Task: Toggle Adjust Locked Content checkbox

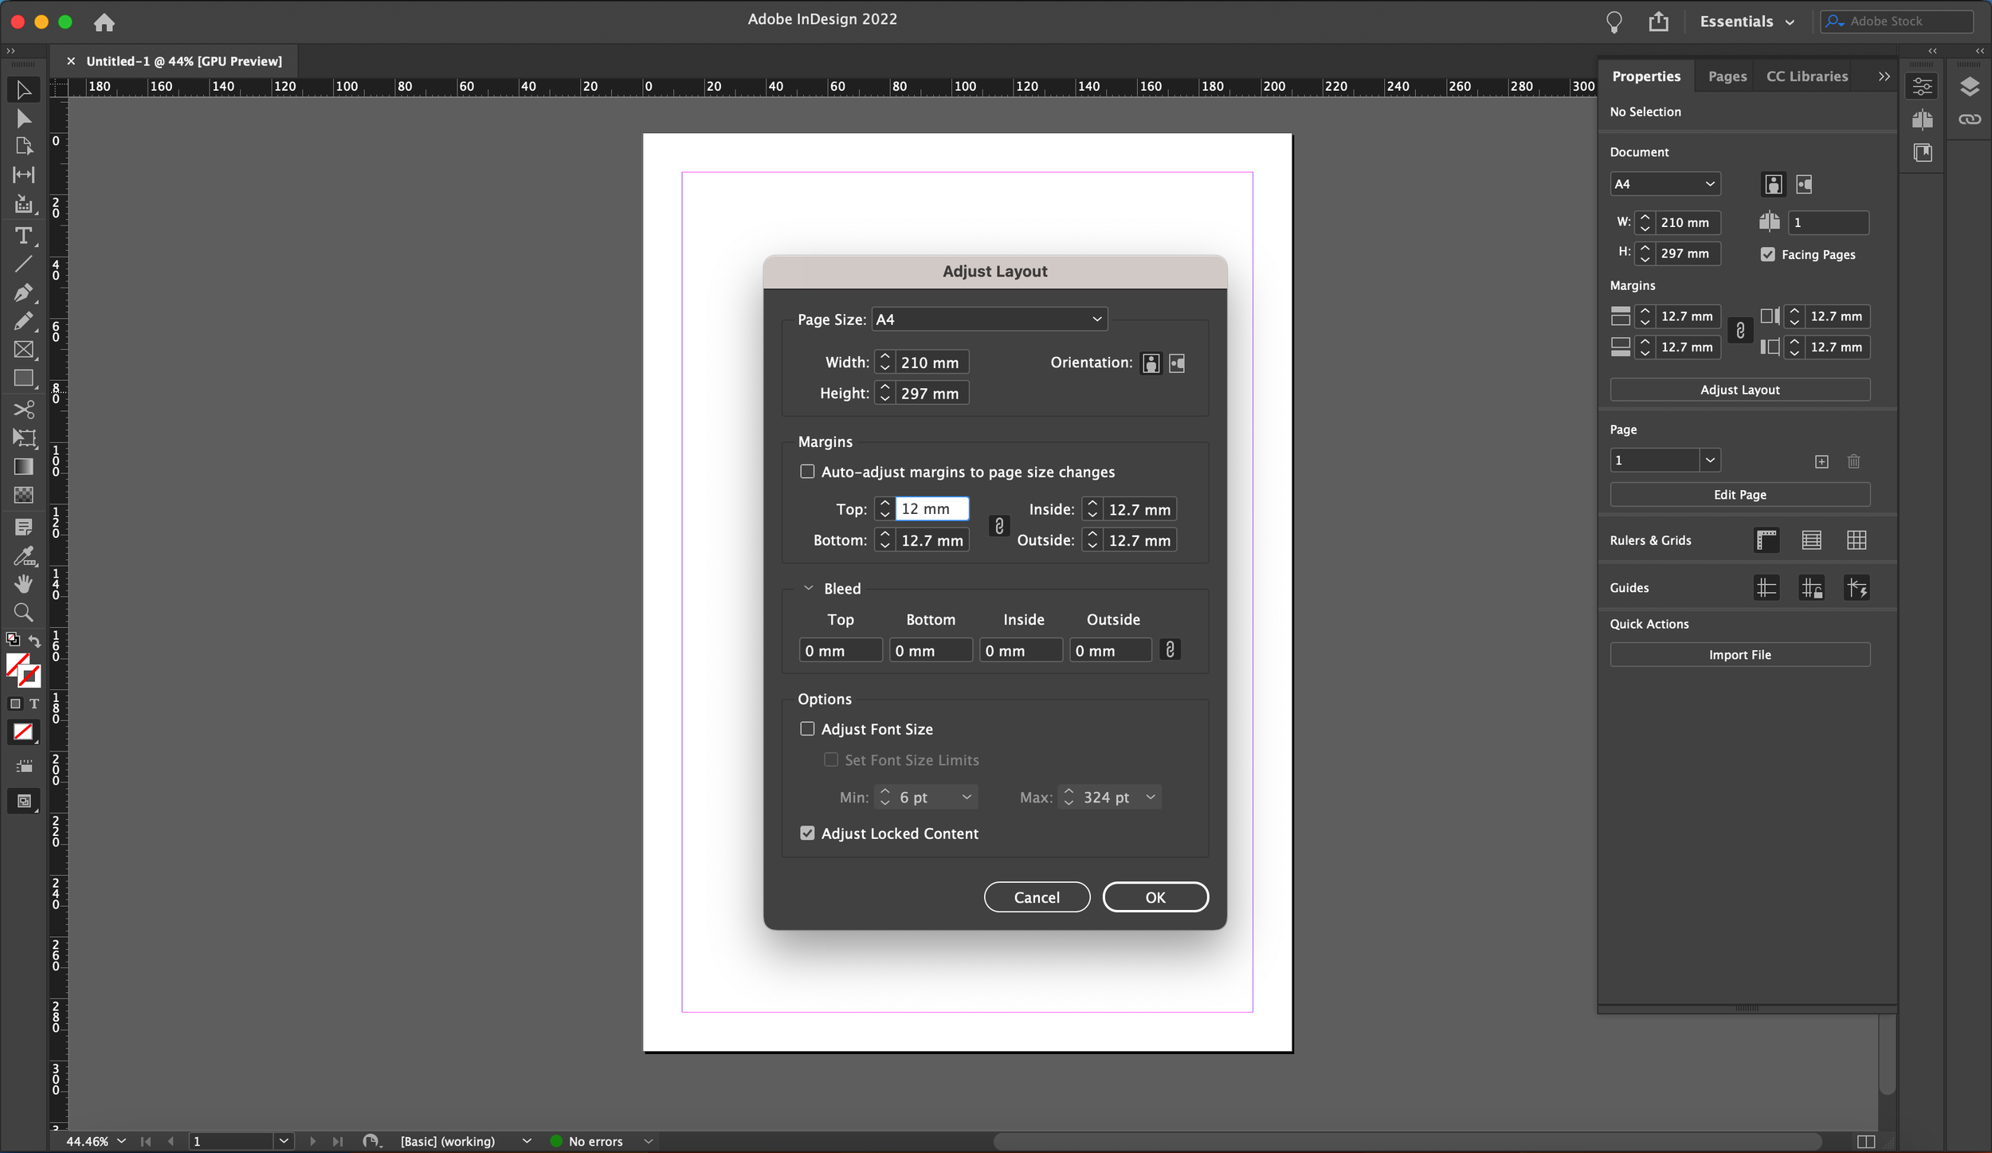Action: 806,832
